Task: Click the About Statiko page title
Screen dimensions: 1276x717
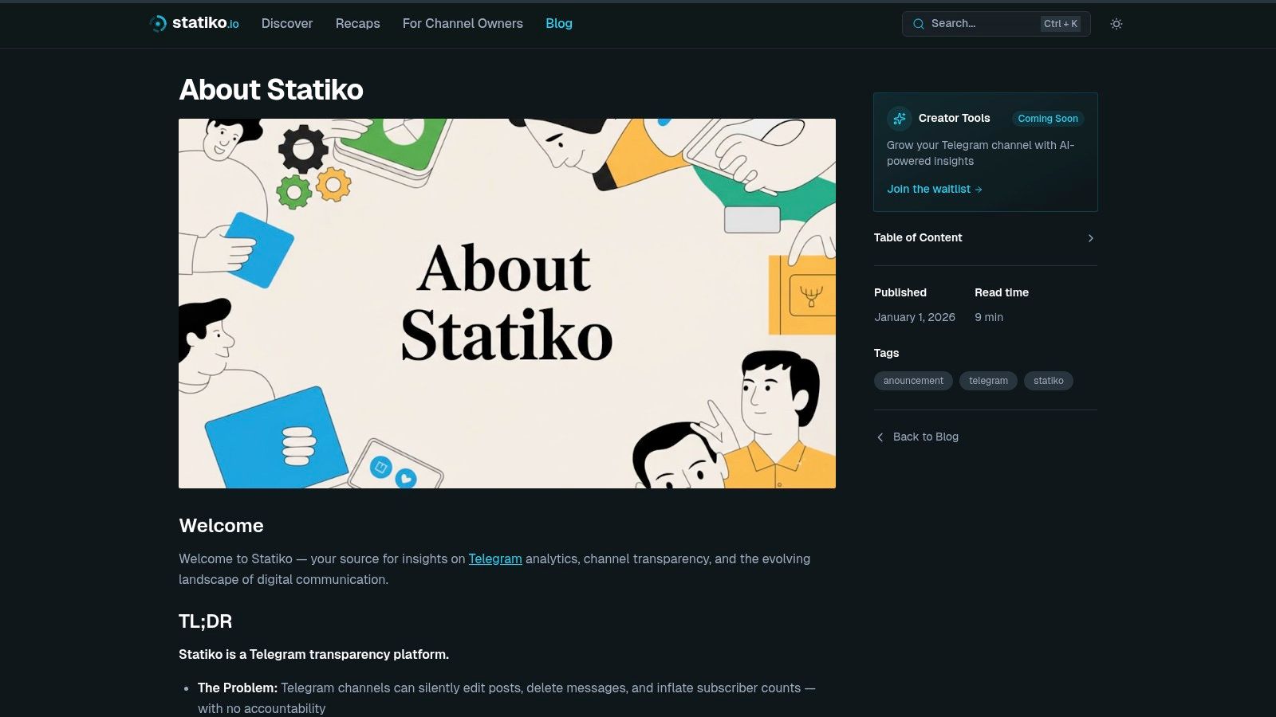Action: tap(271, 90)
